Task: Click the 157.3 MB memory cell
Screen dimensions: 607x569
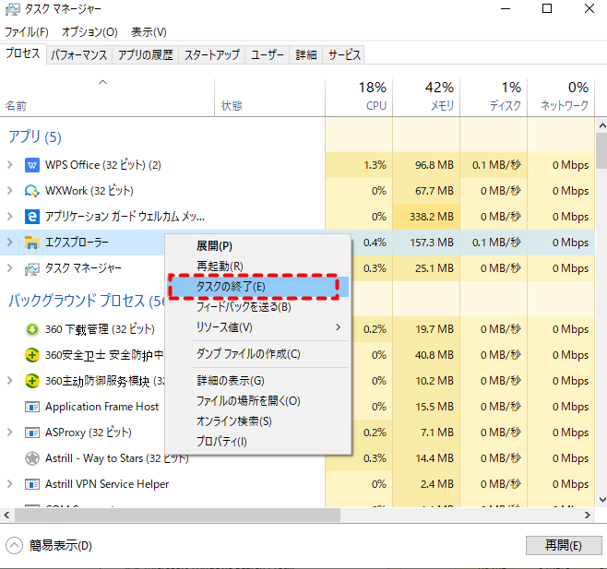Action: 426,243
